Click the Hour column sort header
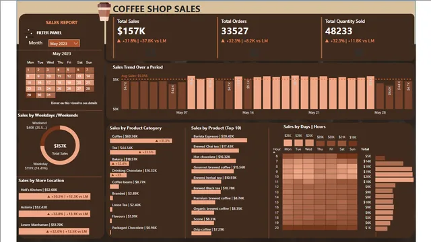Screen dimensions: 431x242 (x=277, y=149)
